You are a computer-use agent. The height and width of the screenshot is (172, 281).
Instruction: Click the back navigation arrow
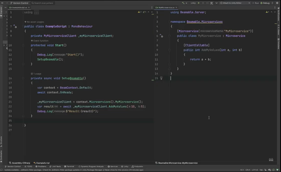(2, 3)
